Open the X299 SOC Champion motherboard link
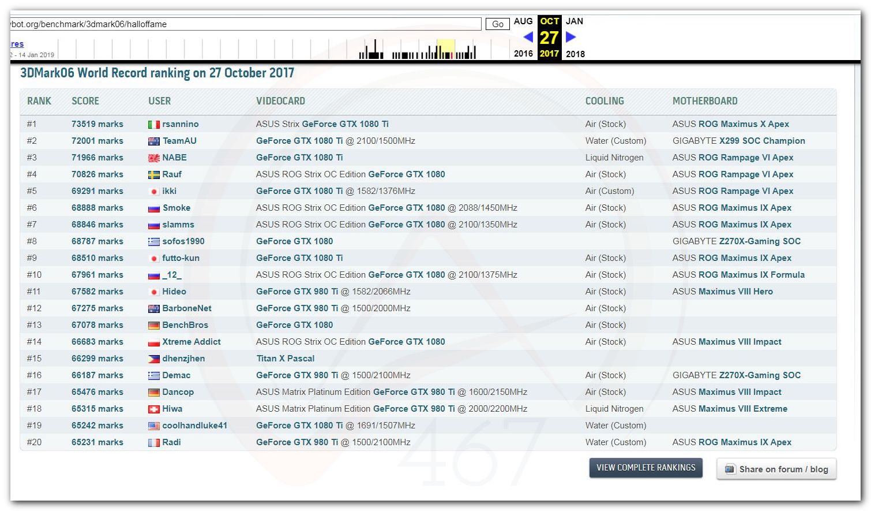 point(762,141)
